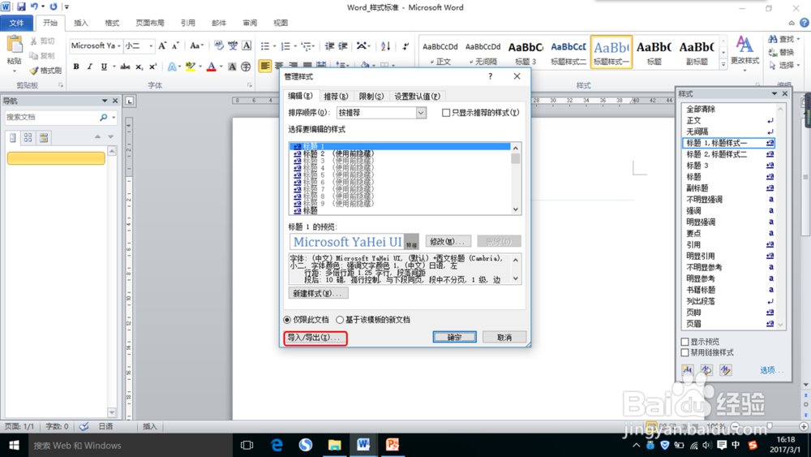
Task: Click the Windows Start button
Action: [x=14, y=445]
